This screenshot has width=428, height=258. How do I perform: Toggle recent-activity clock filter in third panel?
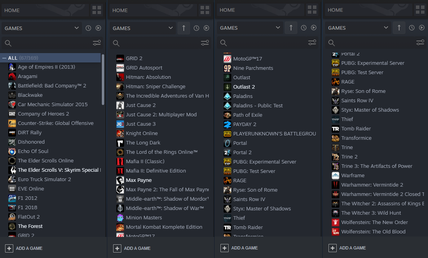[303, 28]
